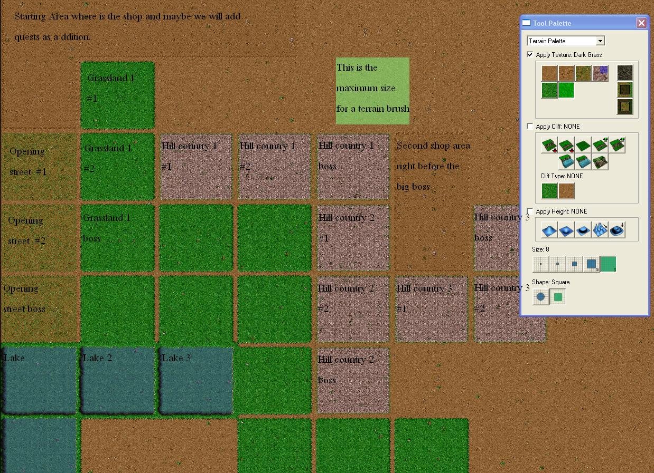This screenshot has width=654, height=473.
Task: Click the 'Hill country 2 boss' tile
Action: (353, 380)
